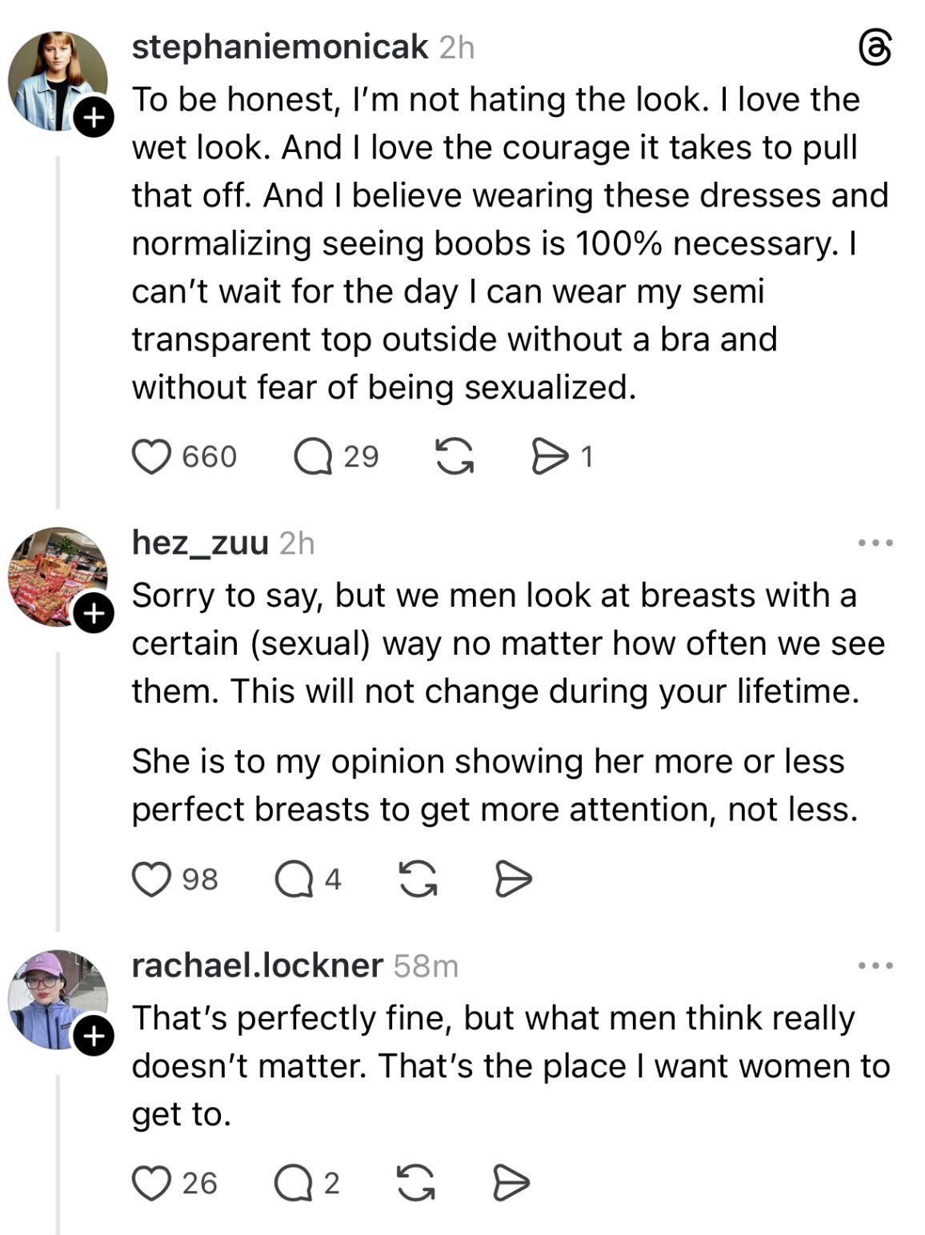Image resolution: width=925 pixels, height=1235 pixels.
Task: Open hez_zuu's profile via username
Action: tap(200, 543)
